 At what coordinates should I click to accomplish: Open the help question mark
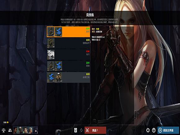coord(154,130)
